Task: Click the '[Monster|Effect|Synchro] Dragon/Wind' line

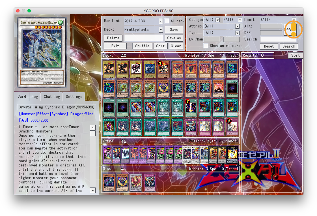Action: coord(56,114)
